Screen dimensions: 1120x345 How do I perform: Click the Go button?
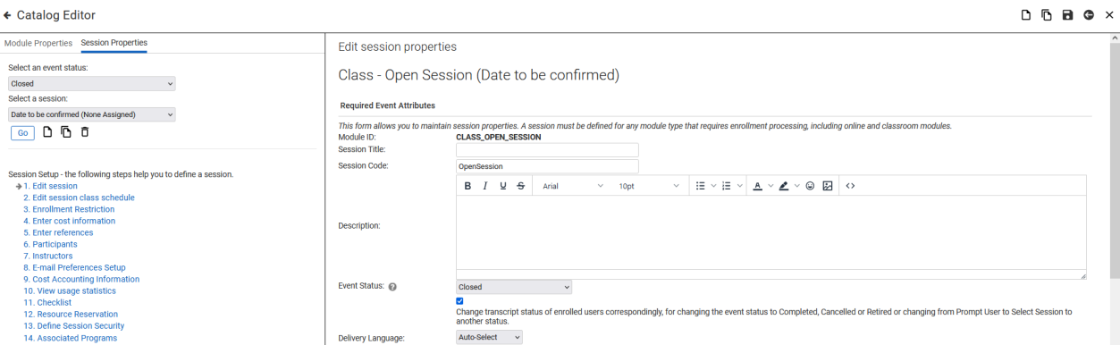[x=23, y=132]
